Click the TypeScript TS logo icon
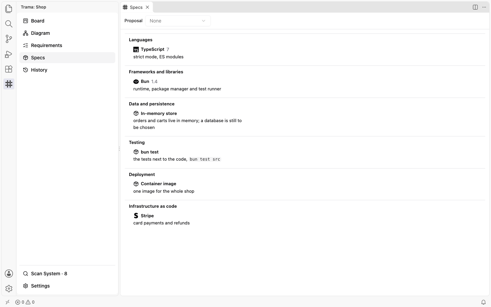 coord(136,49)
